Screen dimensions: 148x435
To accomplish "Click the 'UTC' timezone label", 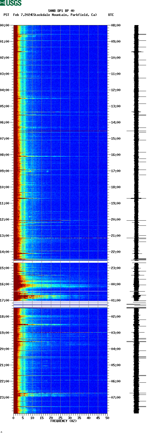I will (x=111, y=15).
